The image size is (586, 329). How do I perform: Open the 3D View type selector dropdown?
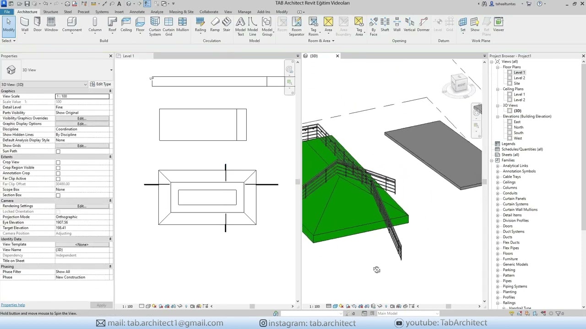111,70
